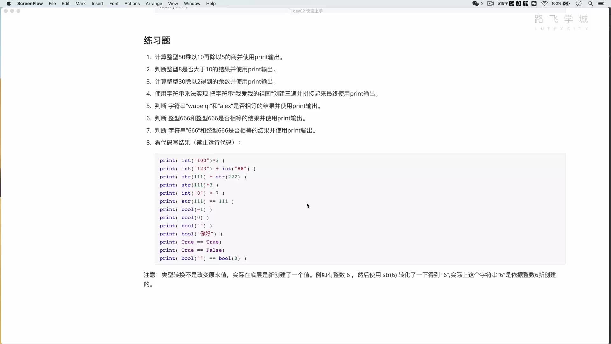Screen dimensions: 611x344
Task: Open the Help menu
Action: tap(211, 4)
